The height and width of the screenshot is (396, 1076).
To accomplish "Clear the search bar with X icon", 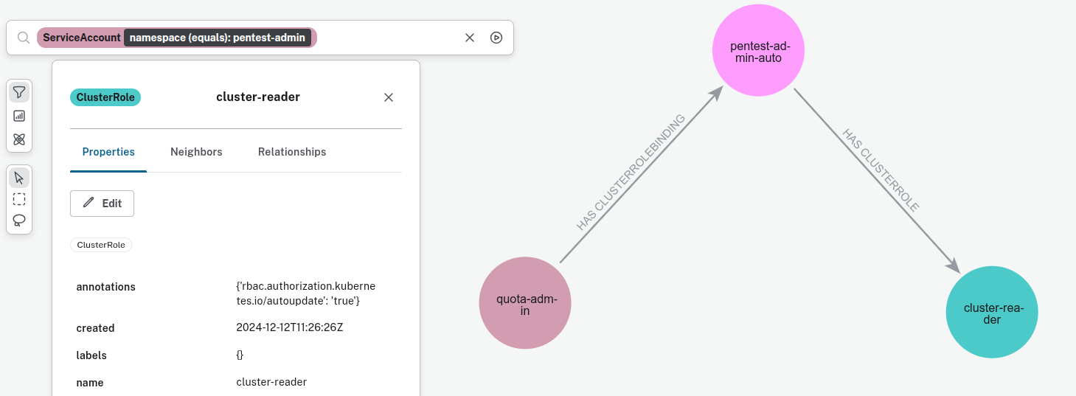I will [x=469, y=38].
